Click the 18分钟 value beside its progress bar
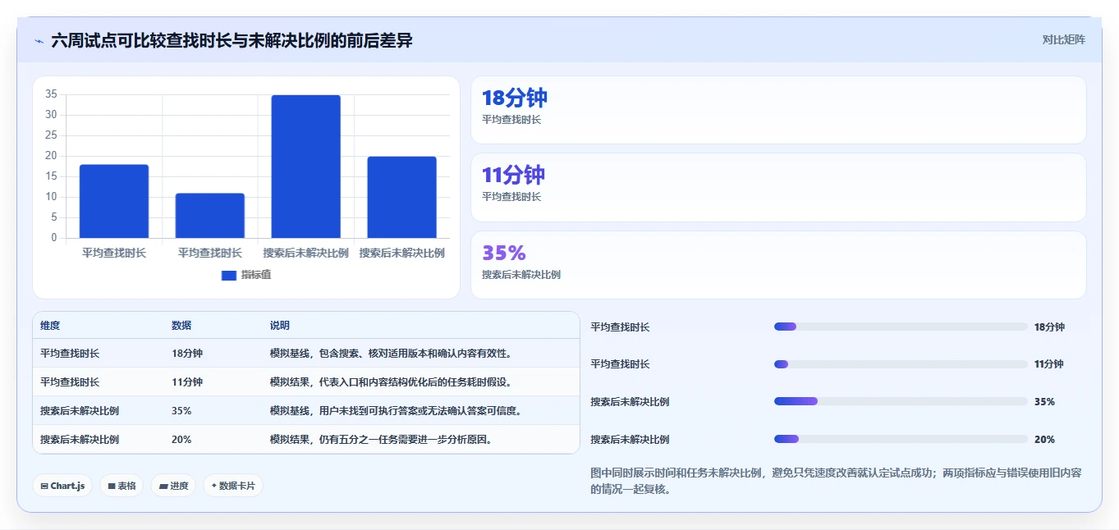 tap(1049, 327)
